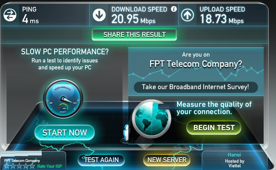Image resolution: width=276 pixels, height=170 pixels.
Task: Click the FPT Telecom Company ISP name
Action: click(x=22, y=160)
